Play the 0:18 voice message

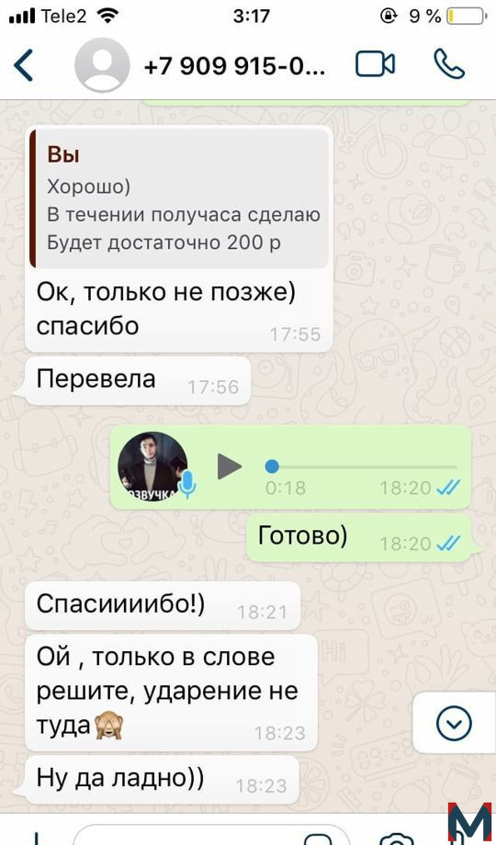(x=229, y=467)
